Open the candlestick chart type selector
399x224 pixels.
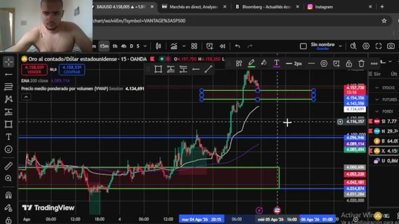click(158, 46)
